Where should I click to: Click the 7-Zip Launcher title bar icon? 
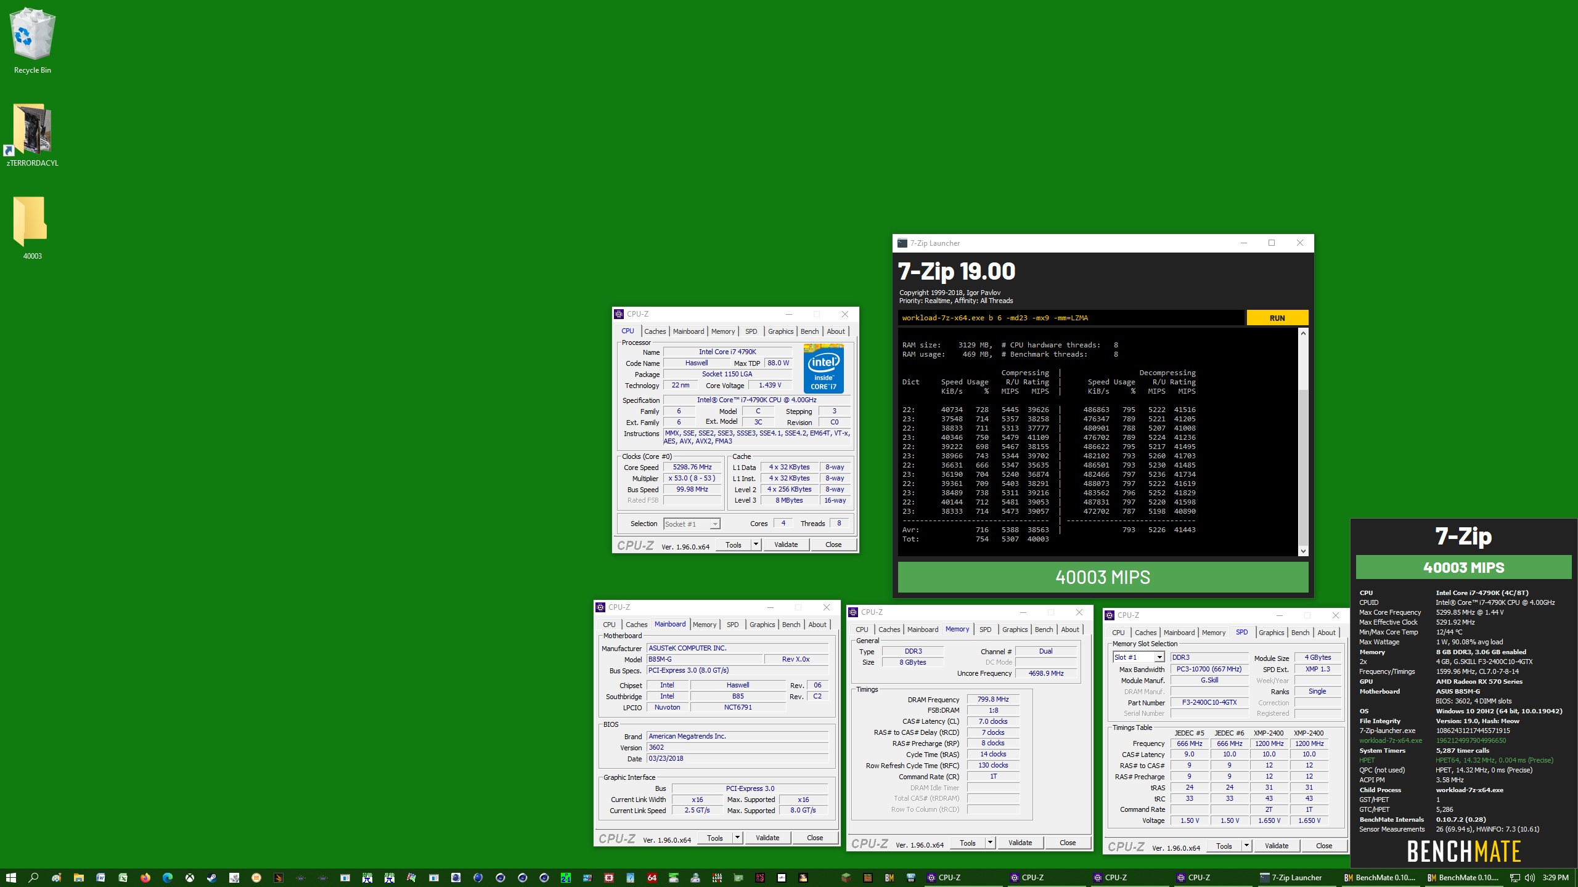click(902, 243)
